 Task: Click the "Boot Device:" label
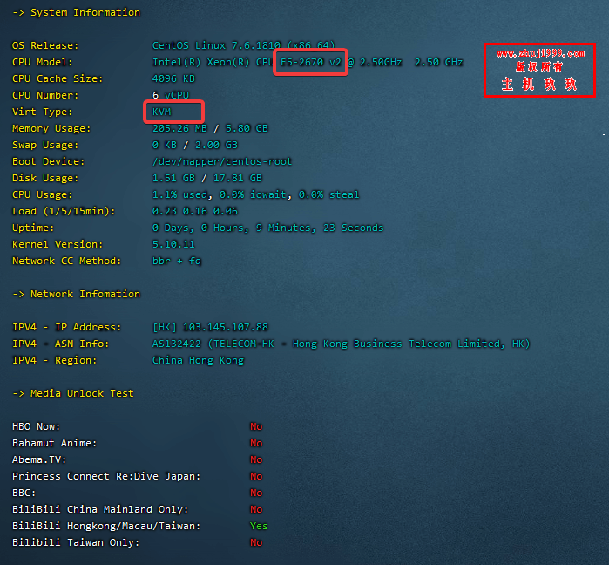pos(49,161)
